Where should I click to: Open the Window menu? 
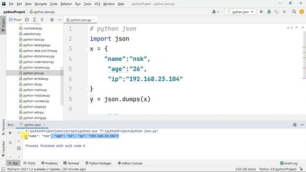tap(109, 4)
